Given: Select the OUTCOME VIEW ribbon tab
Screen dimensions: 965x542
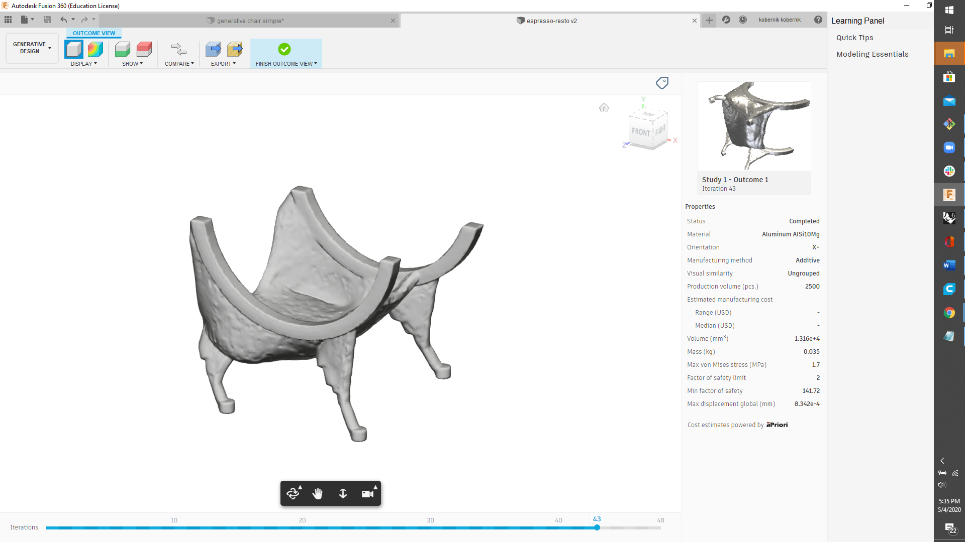Looking at the screenshot, I should point(94,33).
